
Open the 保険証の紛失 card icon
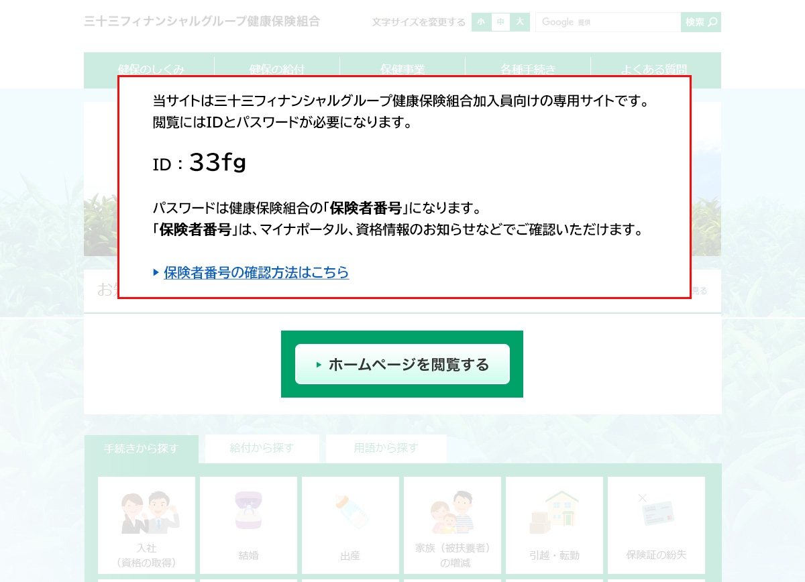pos(656,525)
